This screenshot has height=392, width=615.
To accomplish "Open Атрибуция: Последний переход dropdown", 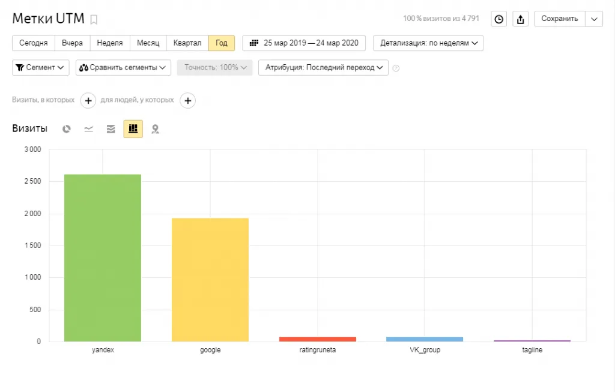I will tap(323, 67).
